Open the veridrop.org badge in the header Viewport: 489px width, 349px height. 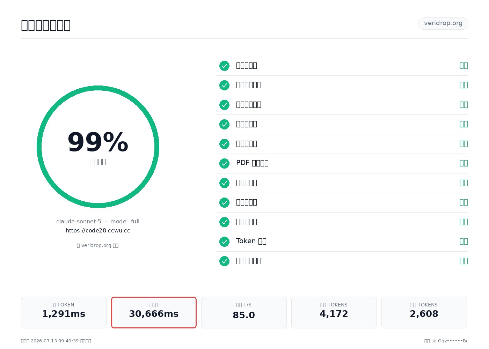(x=443, y=23)
